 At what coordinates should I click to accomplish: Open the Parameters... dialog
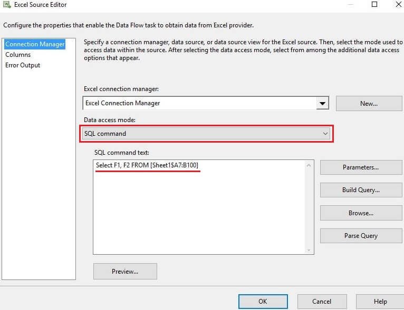point(361,167)
